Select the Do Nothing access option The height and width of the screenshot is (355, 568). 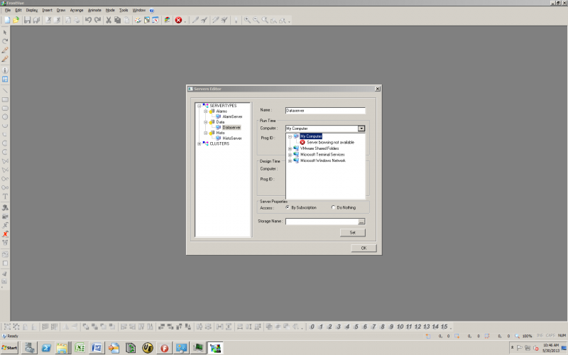(x=333, y=207)
